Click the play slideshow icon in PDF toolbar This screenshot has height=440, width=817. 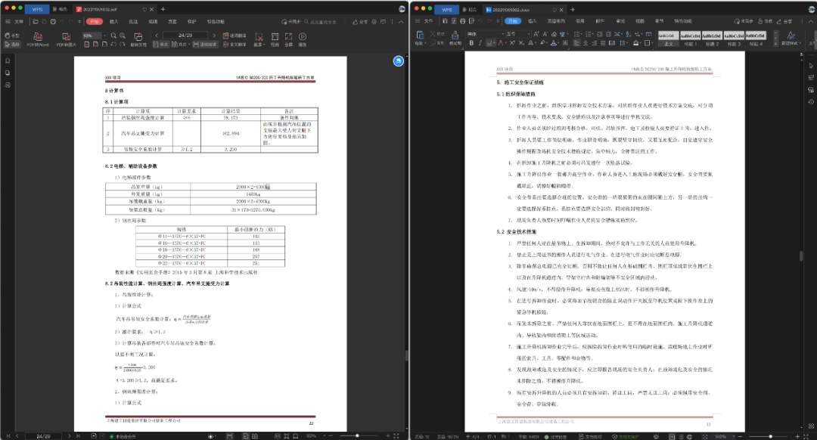point(302,37)
